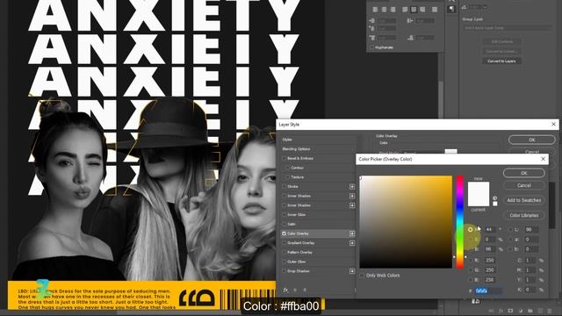562x316 pixels.
Task: Check the Only Web Colors box
Action: click(362, 276)
